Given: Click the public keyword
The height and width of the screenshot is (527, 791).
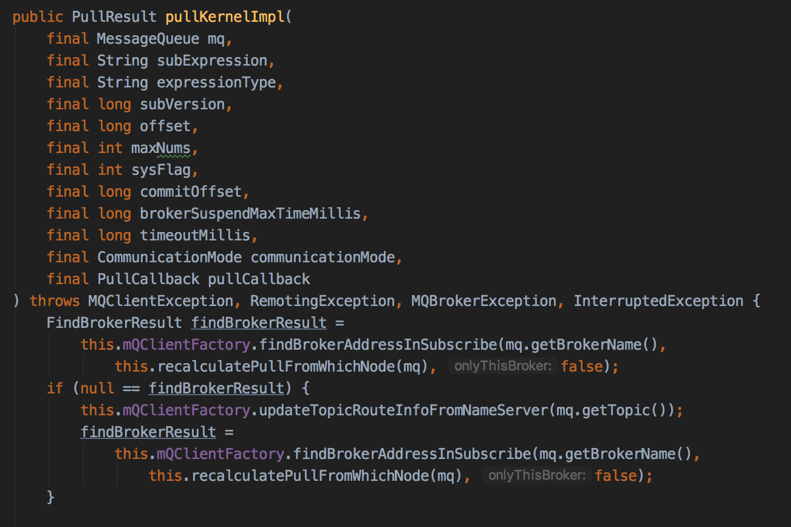Looking at the screenshot, I should [x=38, y=17].
